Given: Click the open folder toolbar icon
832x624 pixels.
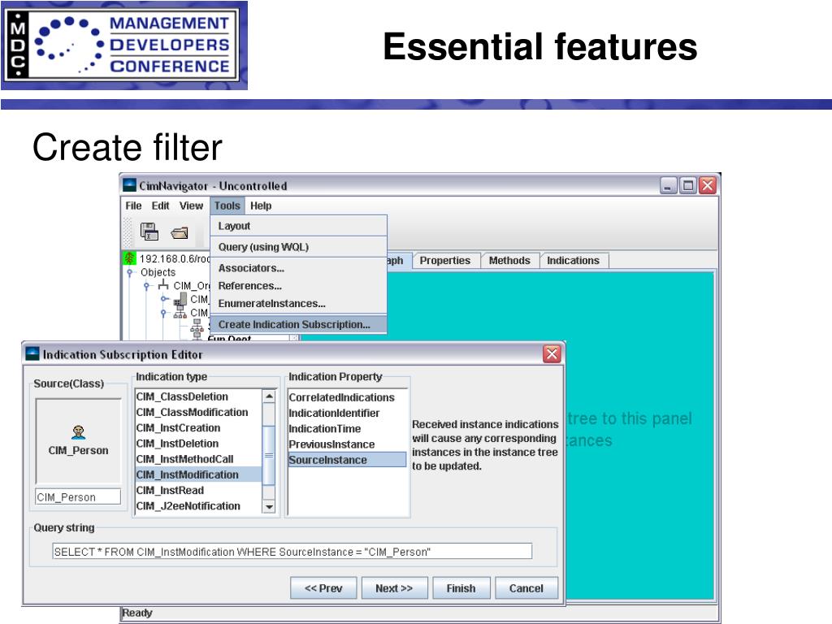Looking at the screenshot, I should tap(180, 232).
